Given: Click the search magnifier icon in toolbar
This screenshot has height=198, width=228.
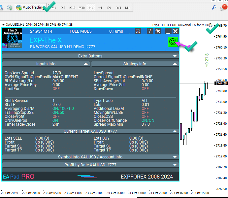Looking at the screenshot, I should tap(214, 7).
